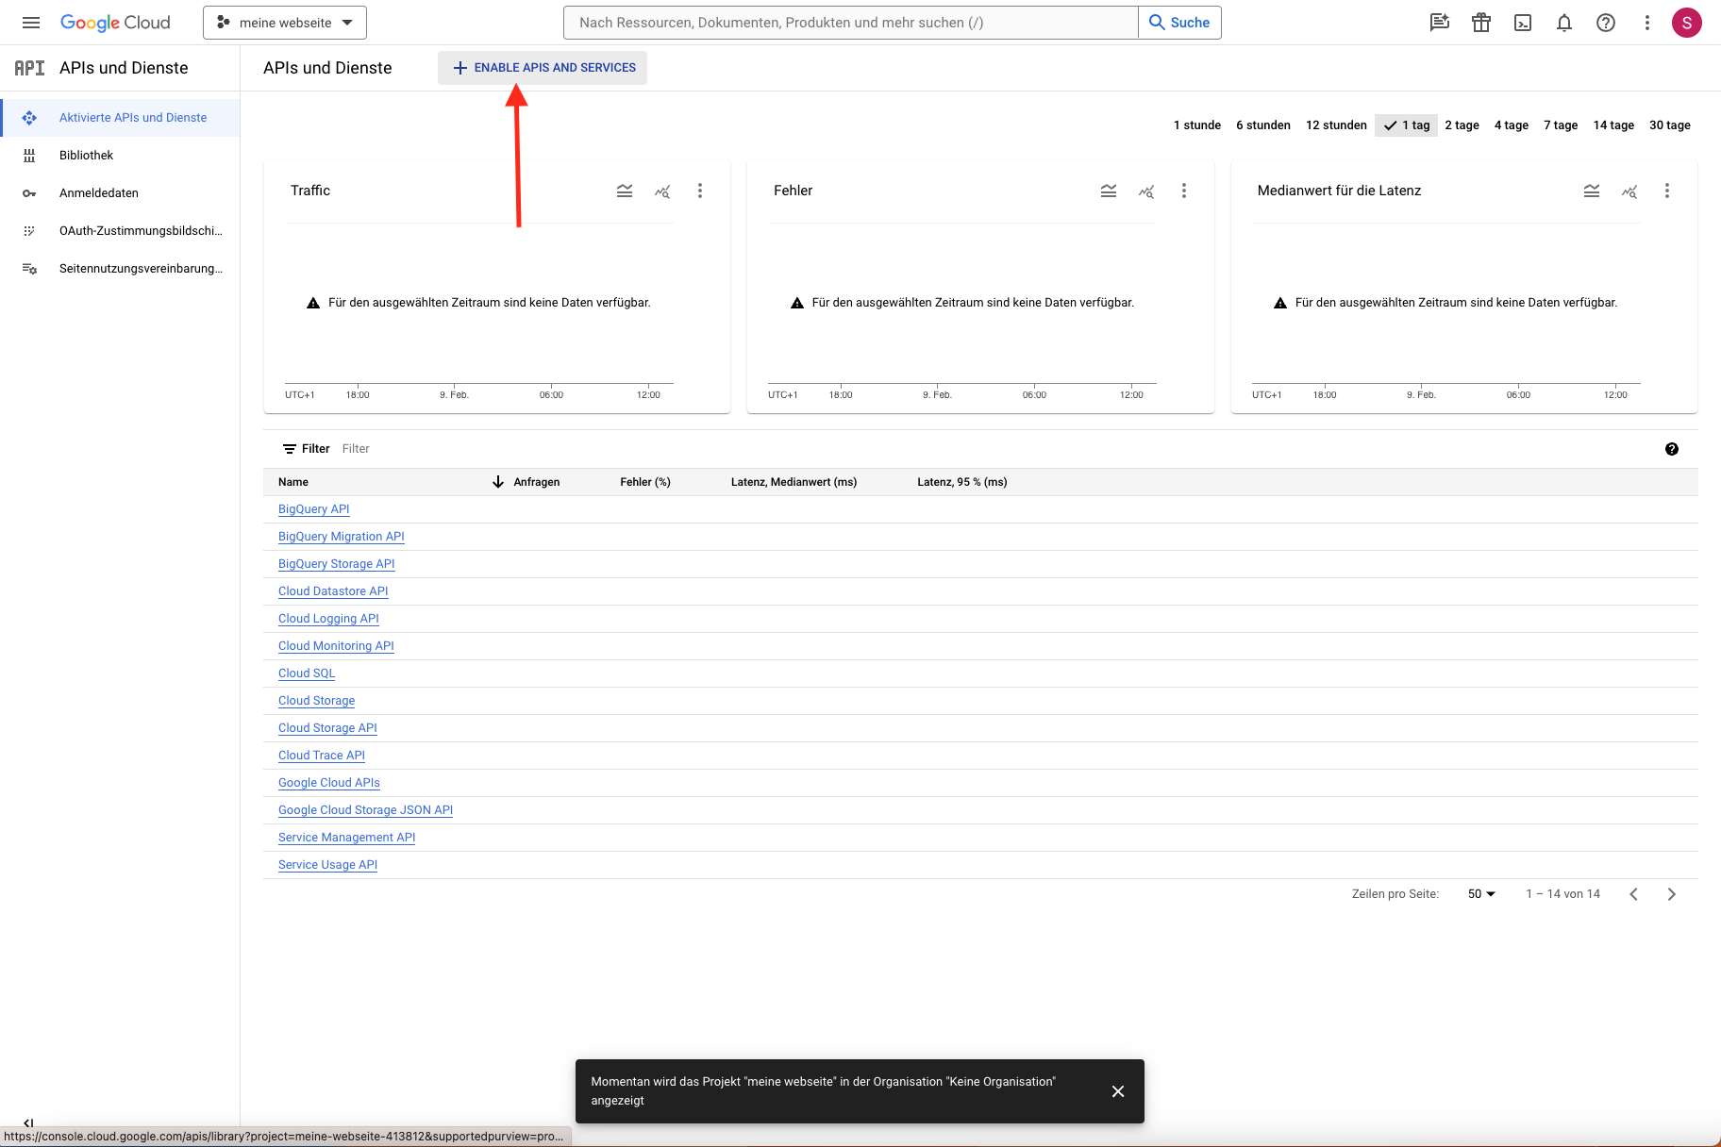The width and height of the screenshot is (1721, 1147).
Task: Open the Cloud SQL link
Action: coord(307,673)
